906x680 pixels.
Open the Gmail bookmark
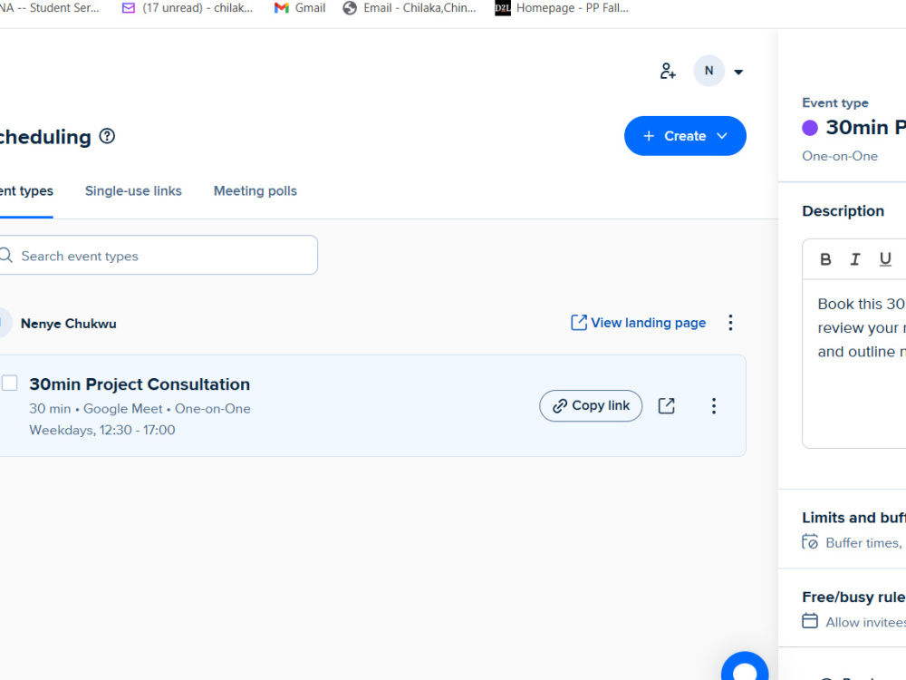coord(300,8)
